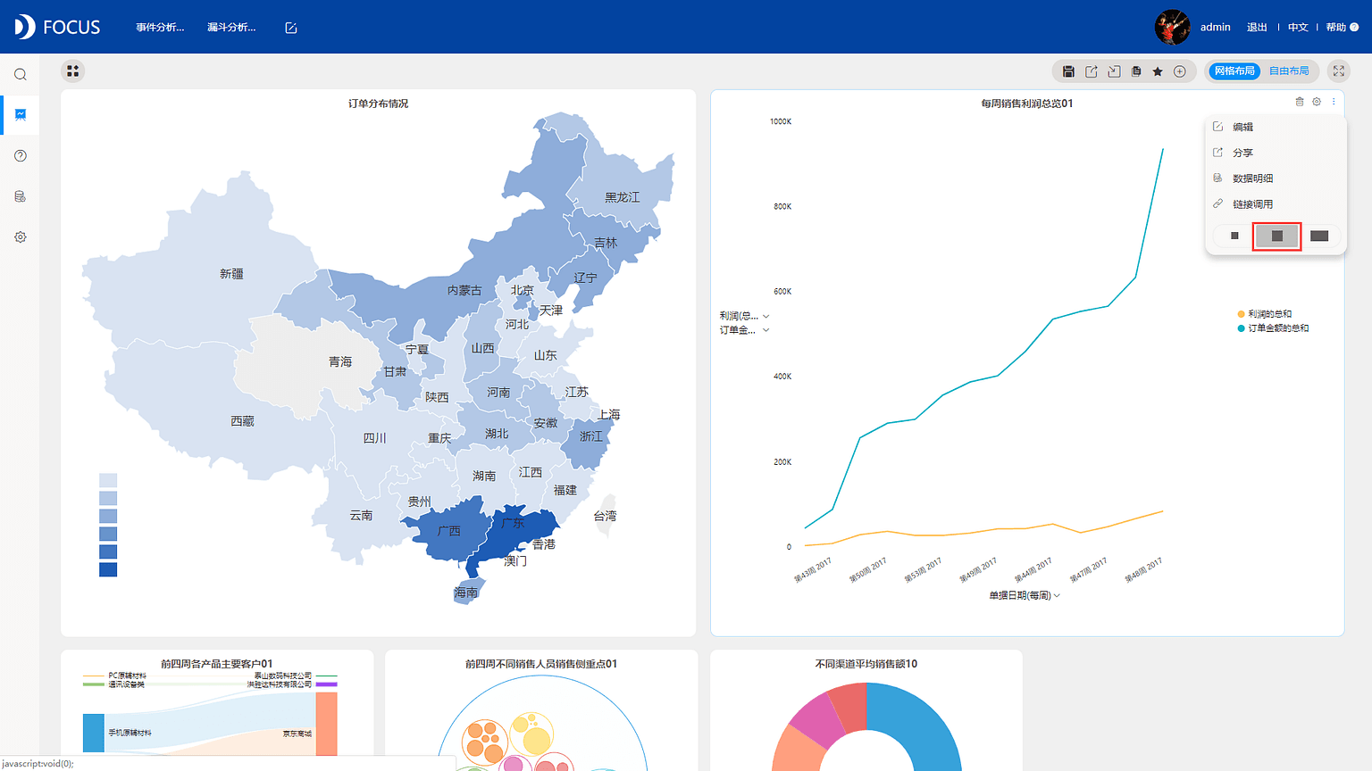Click the share arrow toolbar icon

tap(1092, 71)
